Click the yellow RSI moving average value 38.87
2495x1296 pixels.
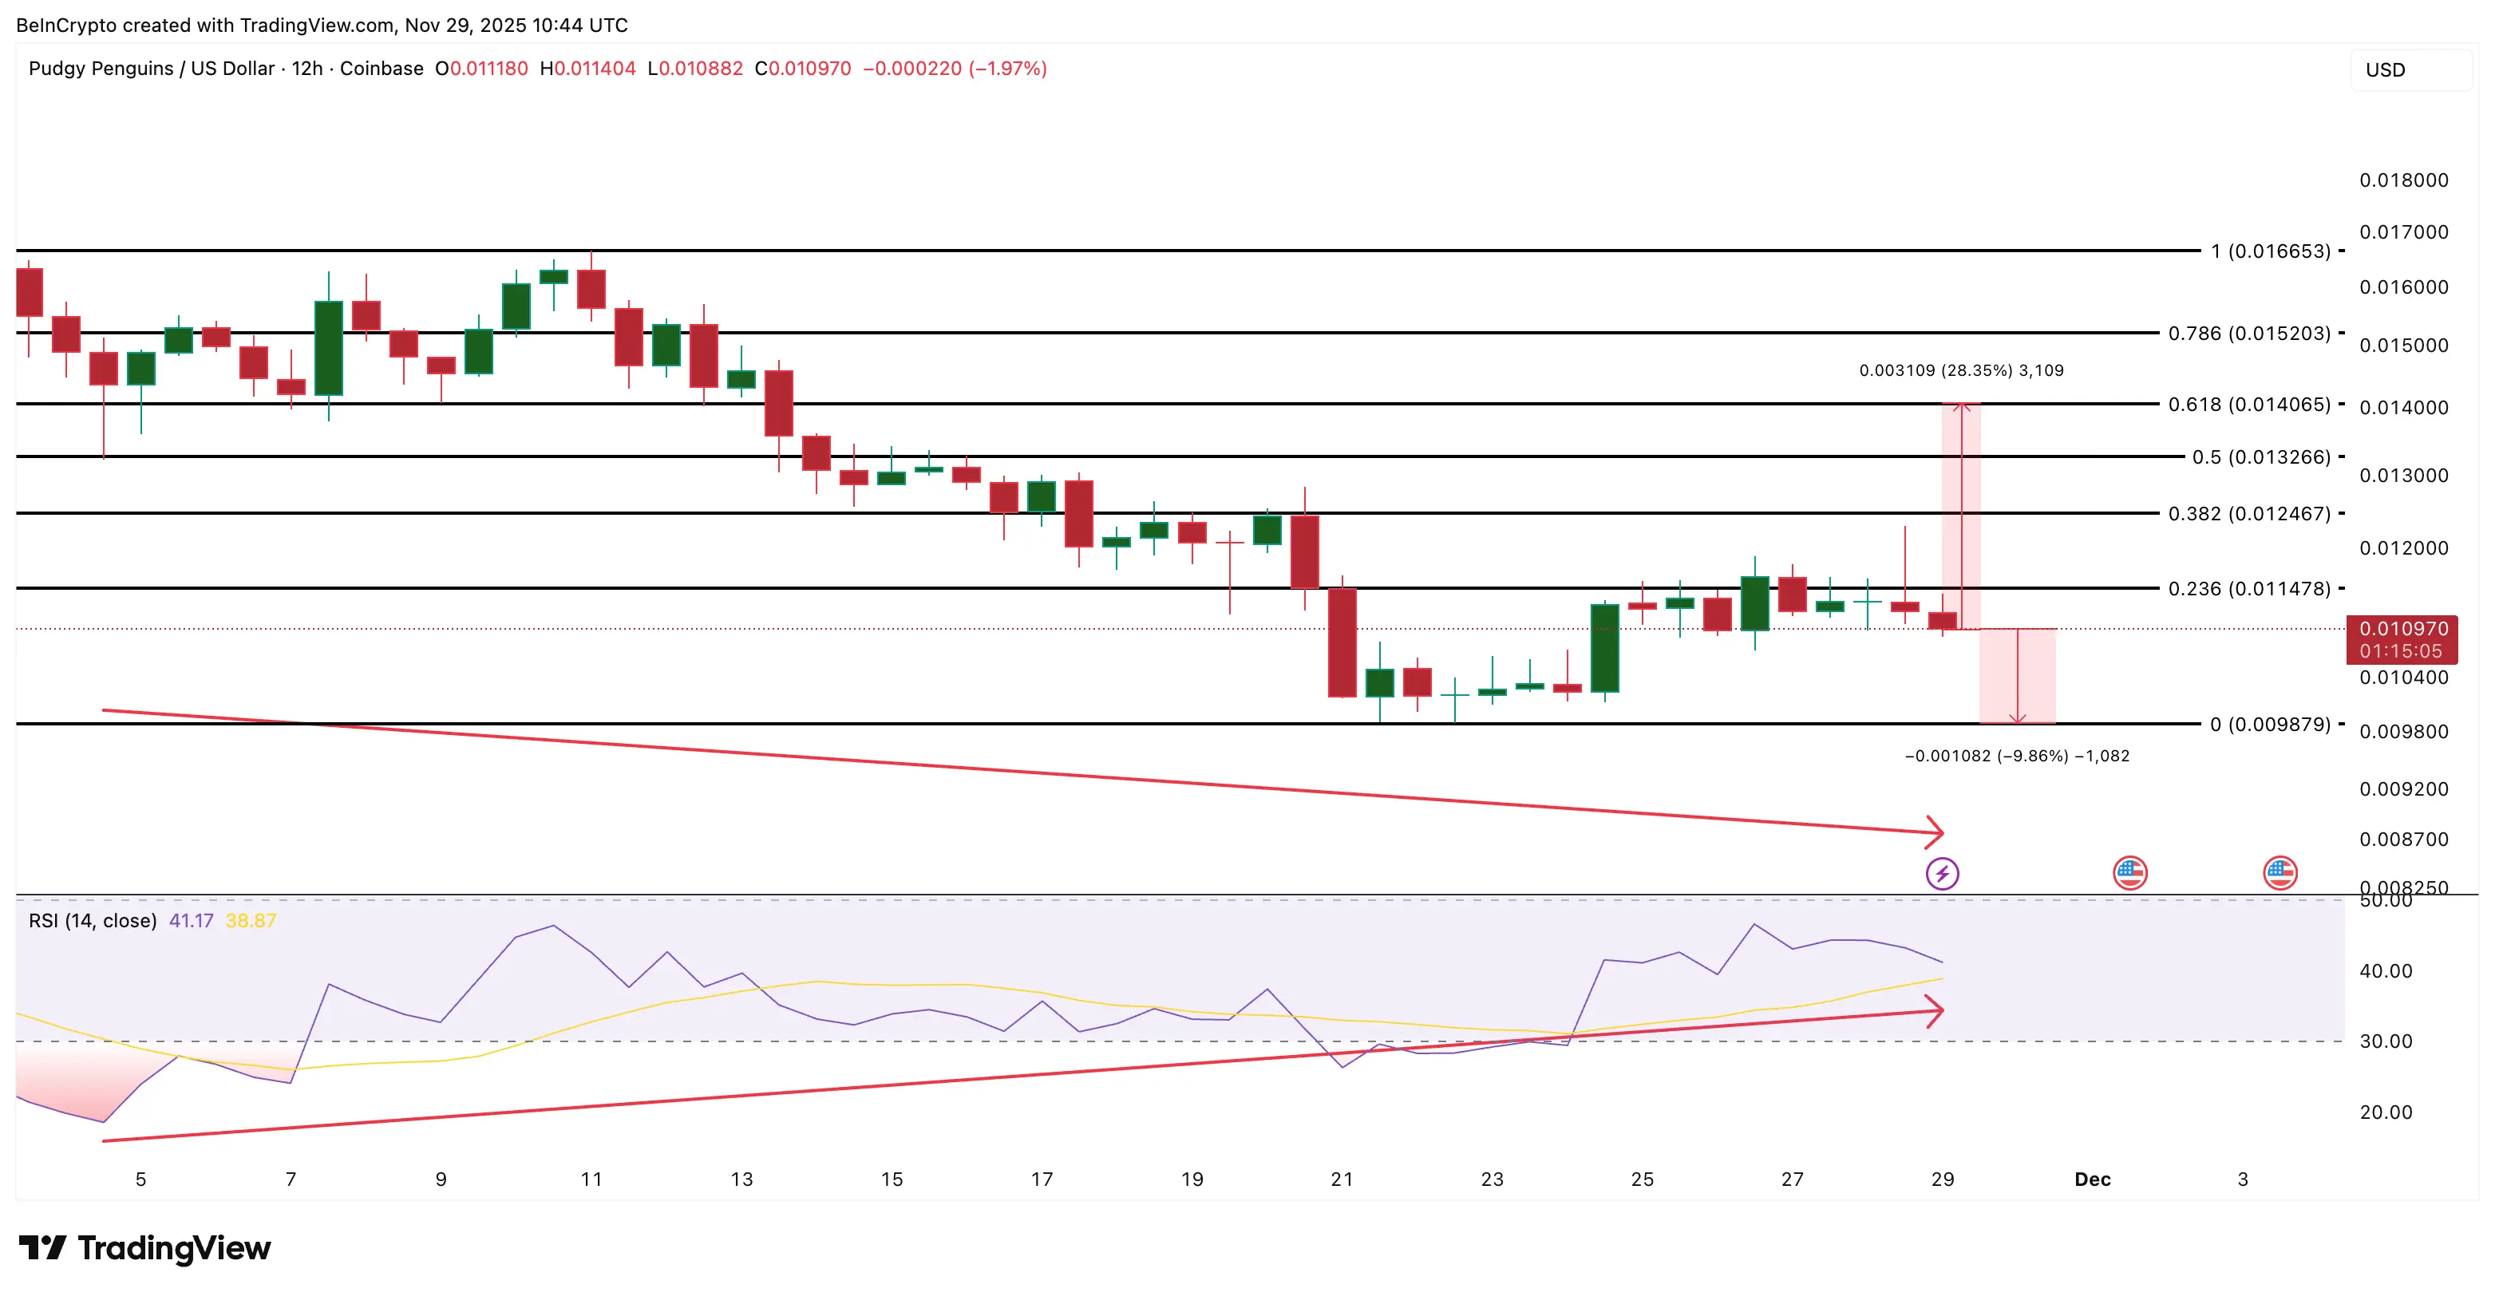click(x=251, y=920)
